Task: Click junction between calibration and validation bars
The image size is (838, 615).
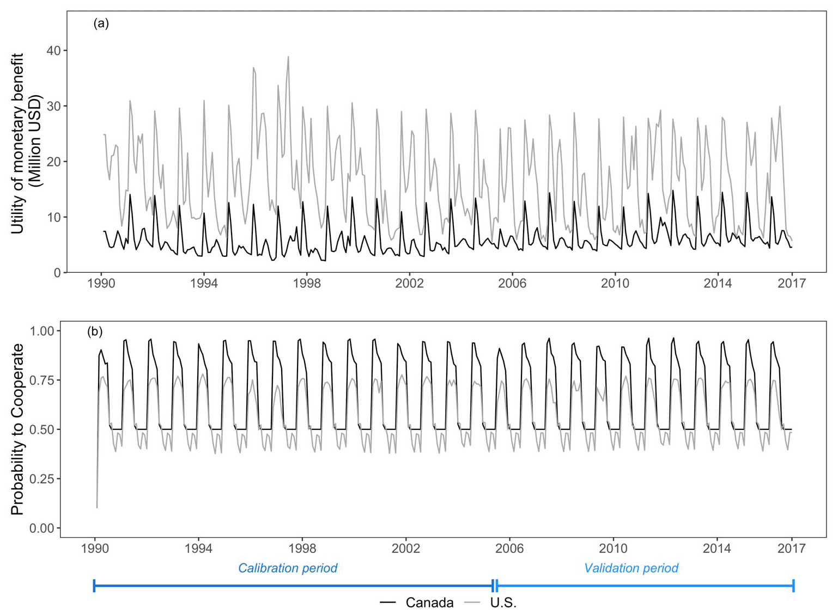Action: (x=495, y=586)
